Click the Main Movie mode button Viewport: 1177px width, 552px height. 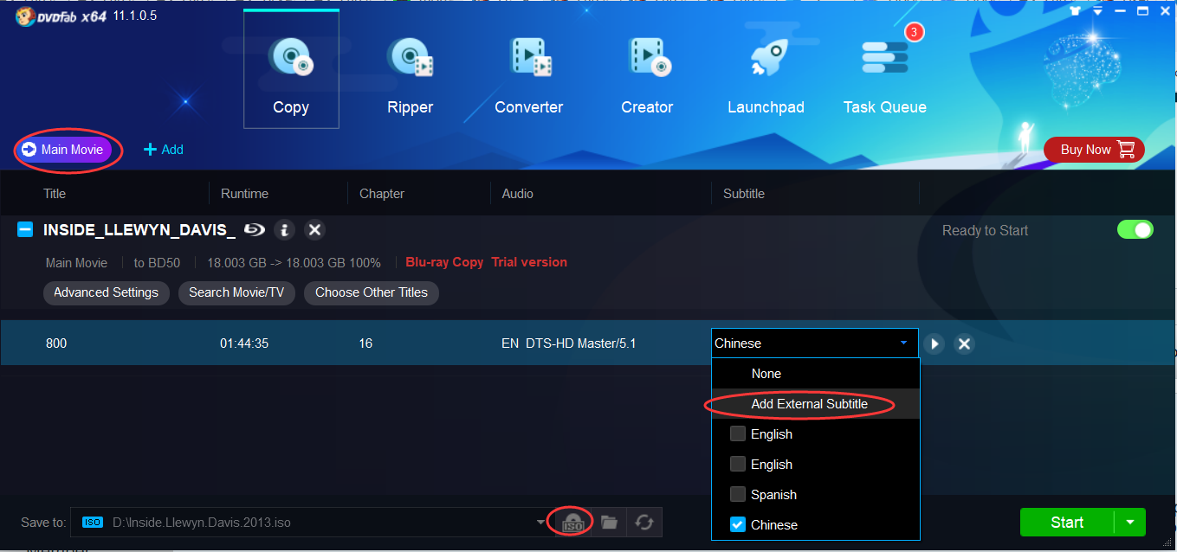click(63, 150)
